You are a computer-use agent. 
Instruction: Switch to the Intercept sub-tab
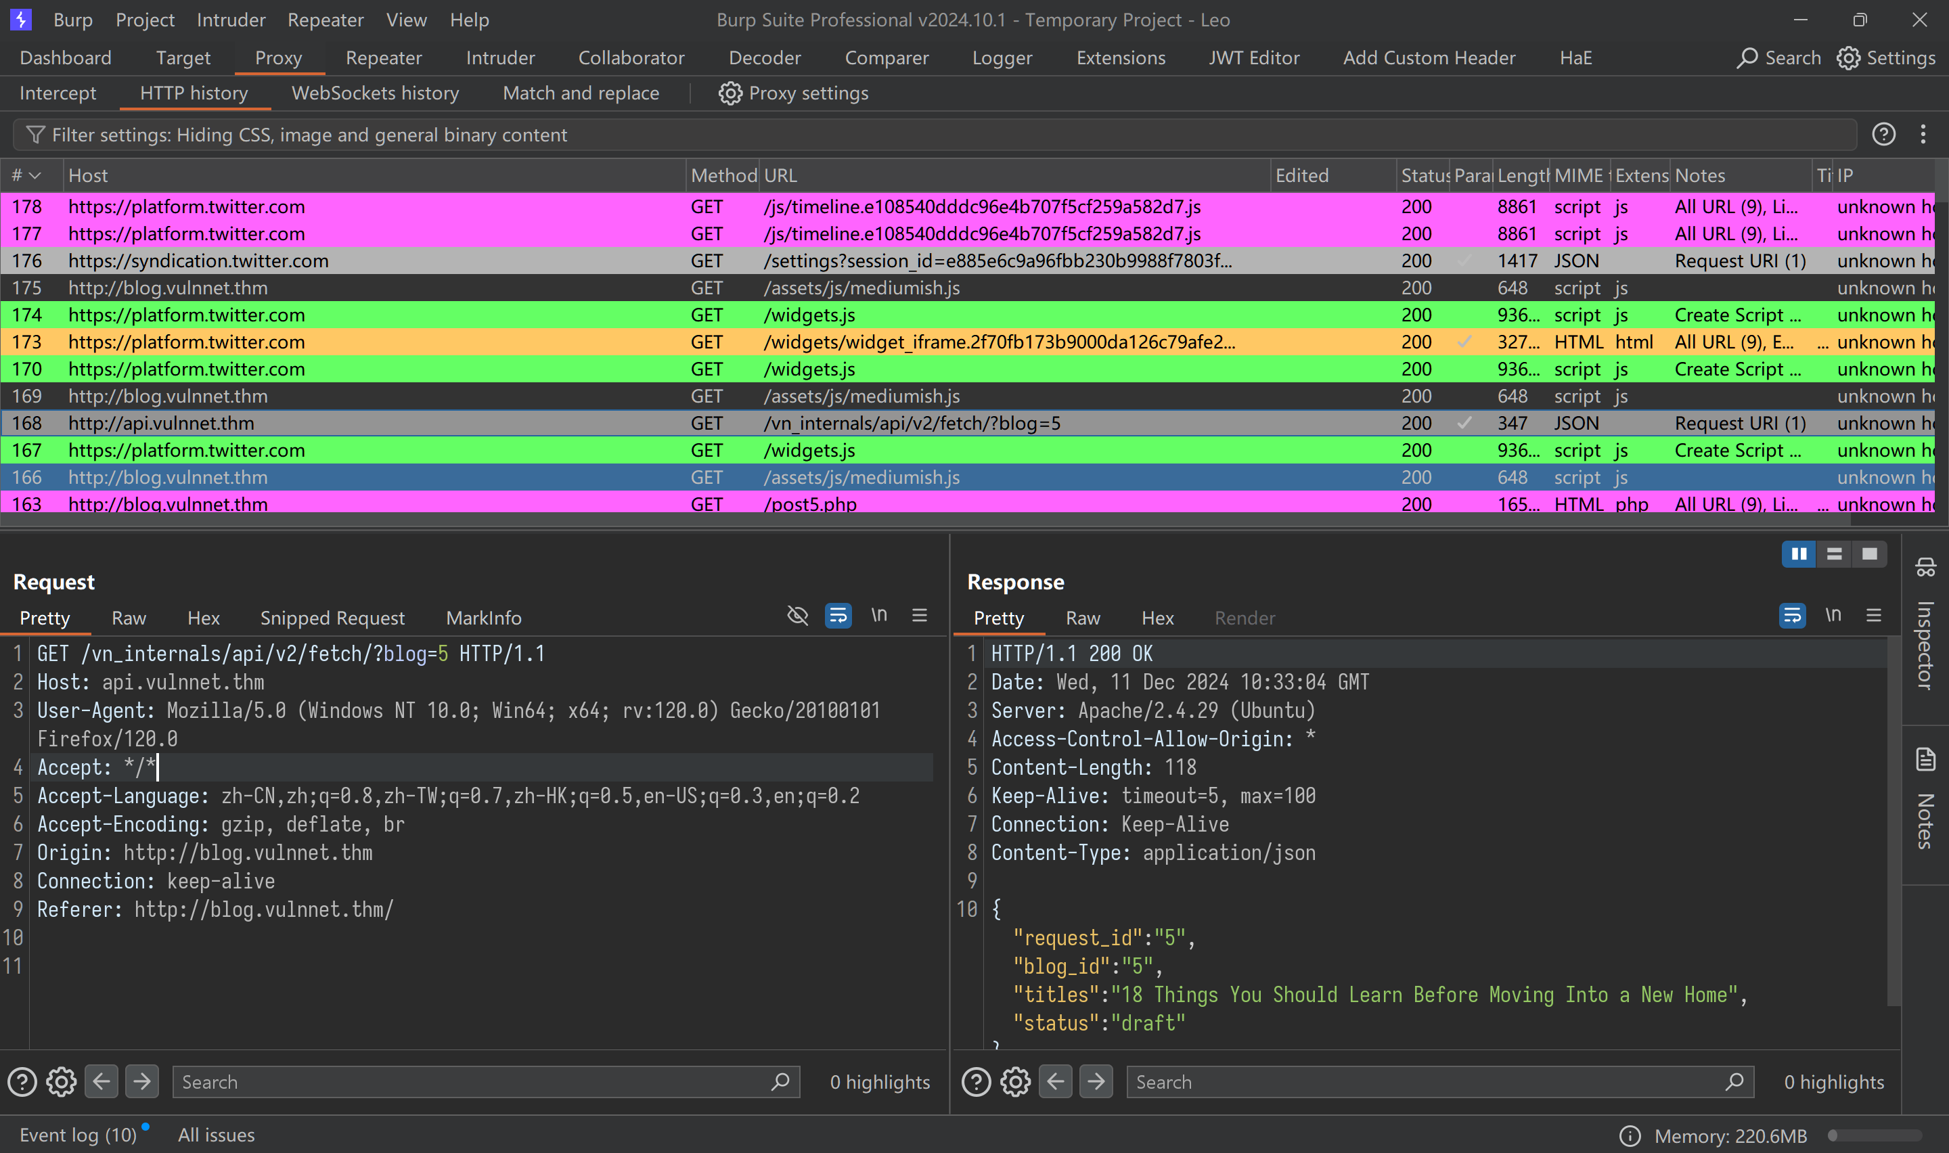[x=58, y=93]
